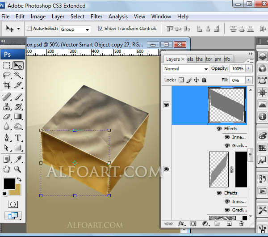
Task: Select the Gradient tool
Action: [x=18, y=116]
